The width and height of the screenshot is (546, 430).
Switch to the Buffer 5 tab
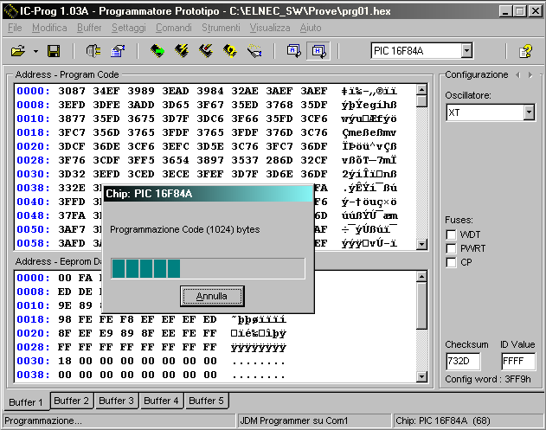pos(206,401)
